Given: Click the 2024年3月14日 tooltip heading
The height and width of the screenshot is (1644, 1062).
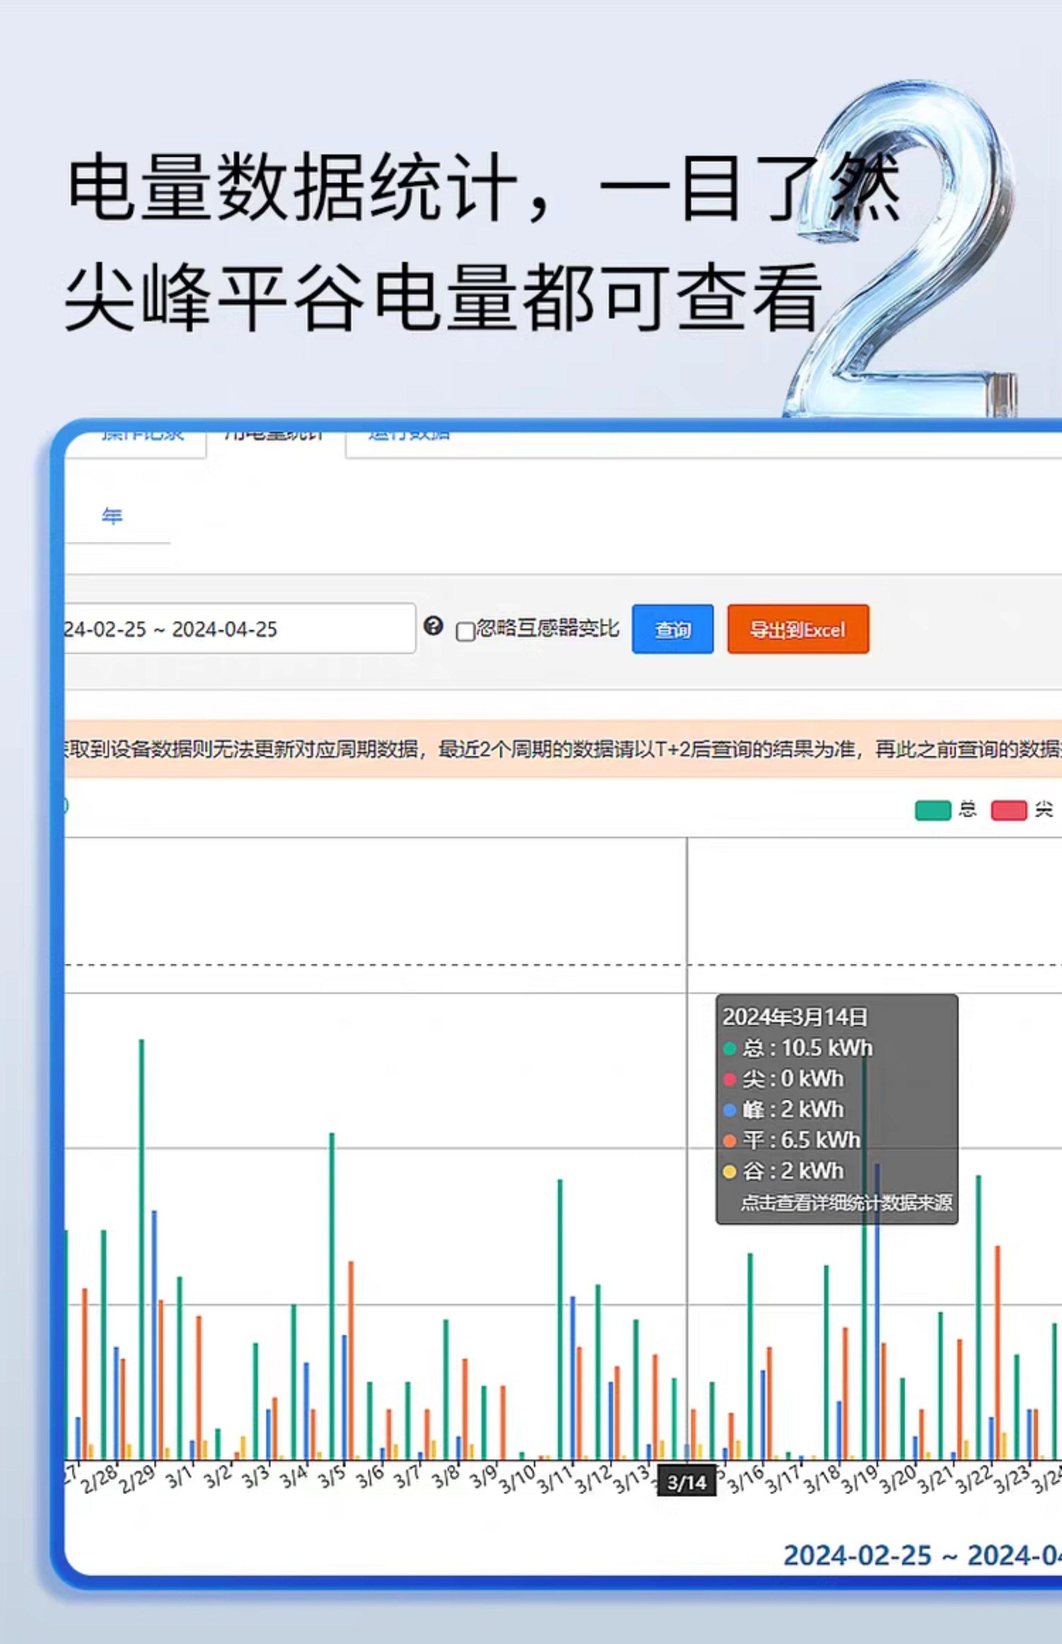Looking at the screenshot, I should (794, 1017).
